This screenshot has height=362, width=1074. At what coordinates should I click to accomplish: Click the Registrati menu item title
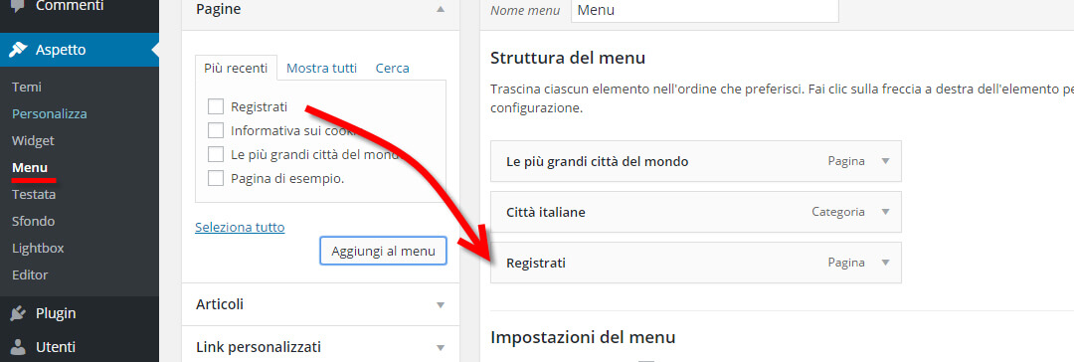(536, 263)
